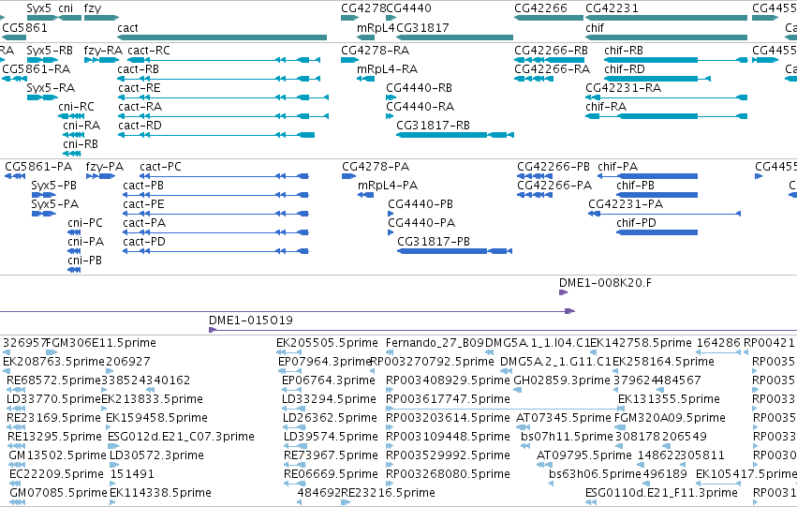Click transcript mRpL4-RA

pyautogui.click(x=365, y=79)
